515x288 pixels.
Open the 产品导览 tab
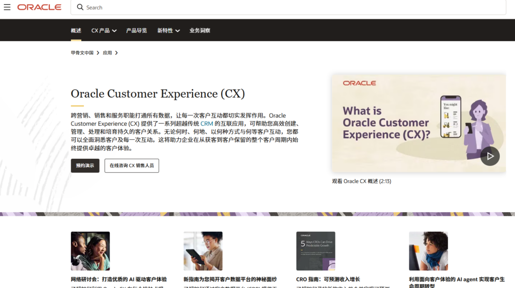pyautogui.click(x=137, y=31)
